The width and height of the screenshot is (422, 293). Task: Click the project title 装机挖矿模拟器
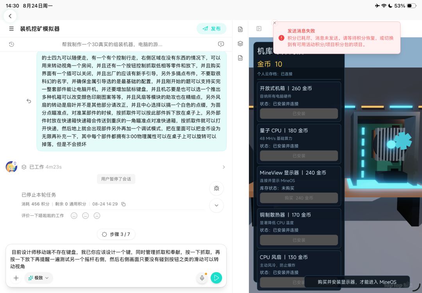(x=40, y=29)
